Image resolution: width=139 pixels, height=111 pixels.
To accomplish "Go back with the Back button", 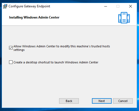I will (69, 101).
